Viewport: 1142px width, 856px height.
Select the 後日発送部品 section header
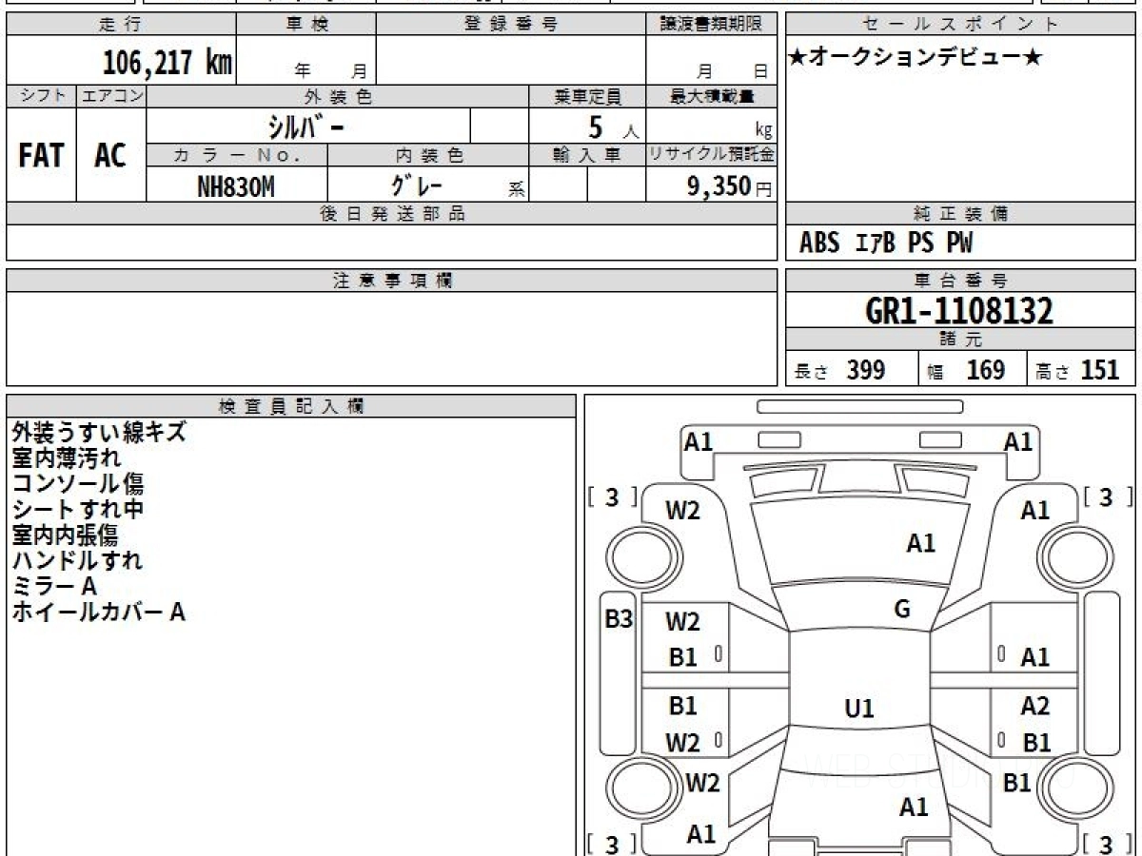pos(392,214)
